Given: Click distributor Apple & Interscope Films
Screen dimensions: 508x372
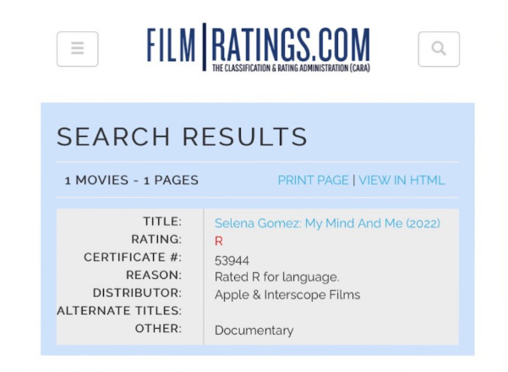Looking at the screenshot, I should (x=287, y=295).
